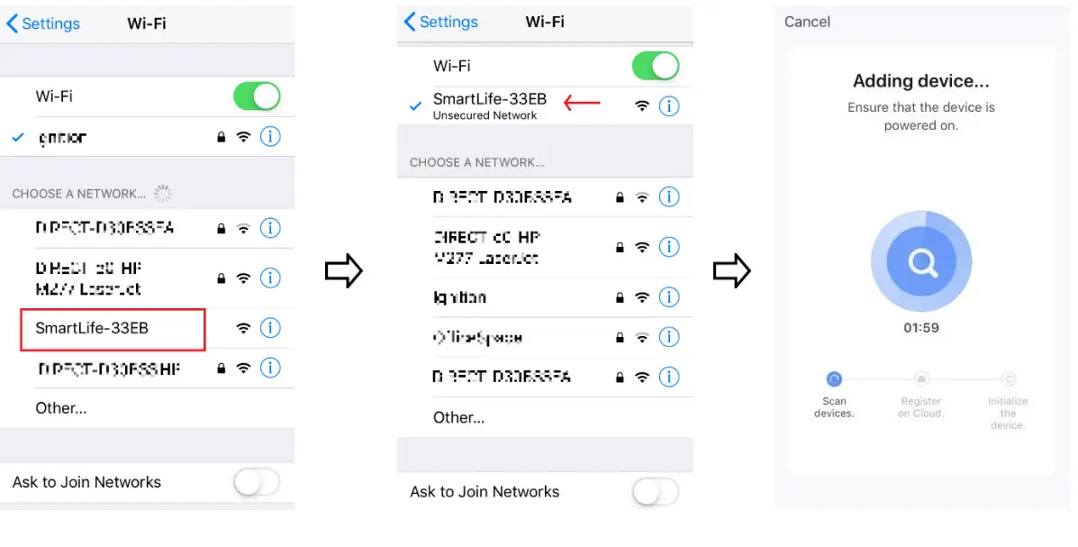Tap info icon next to the middle panel Wi-Fi toggle
1078x547 pixels.
coord(668,106)
